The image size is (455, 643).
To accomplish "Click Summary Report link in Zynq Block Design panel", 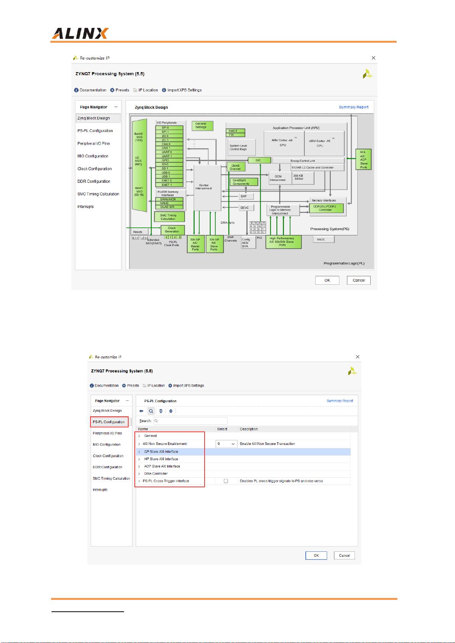I will pos(353,107).
